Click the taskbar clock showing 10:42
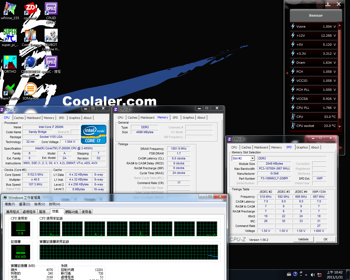 335,275
